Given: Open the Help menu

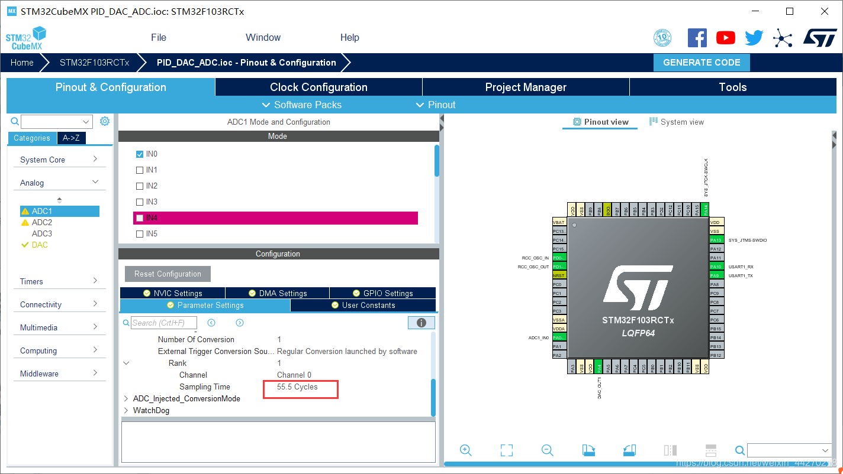Looking at the screenshot, I should [x=350, y=37].
